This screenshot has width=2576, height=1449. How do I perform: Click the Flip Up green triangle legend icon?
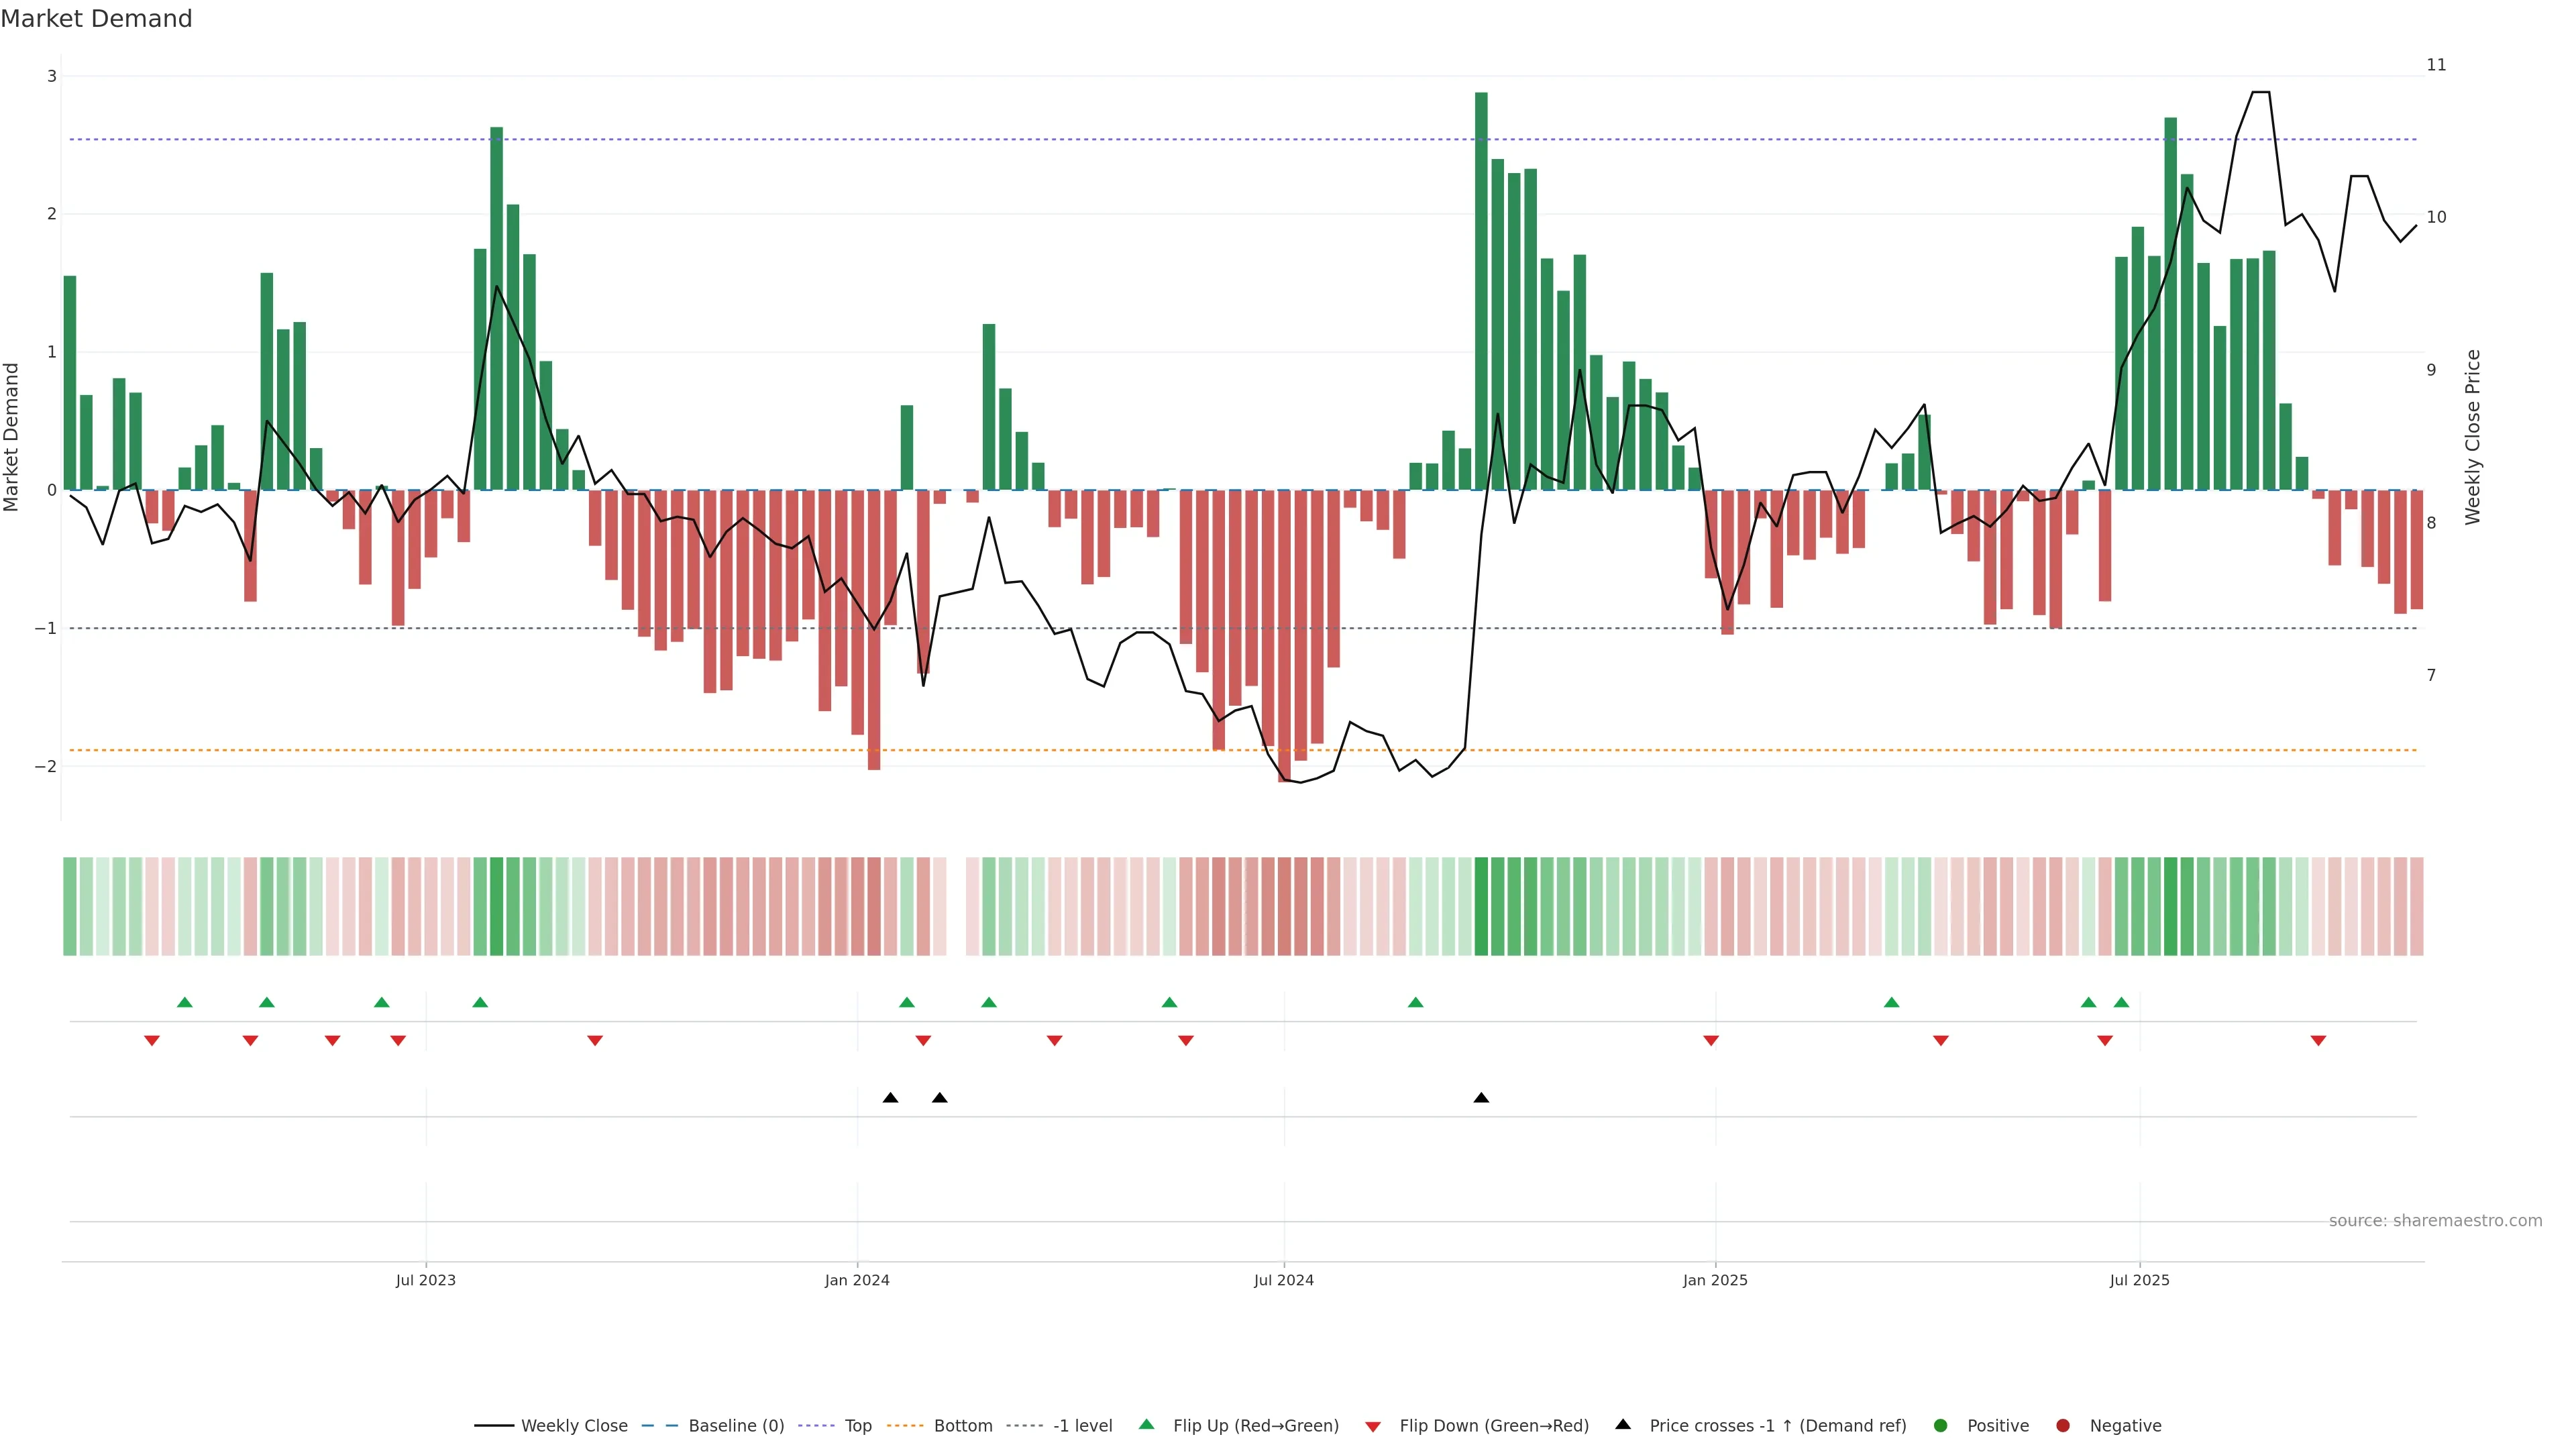click(1147, 1424)
